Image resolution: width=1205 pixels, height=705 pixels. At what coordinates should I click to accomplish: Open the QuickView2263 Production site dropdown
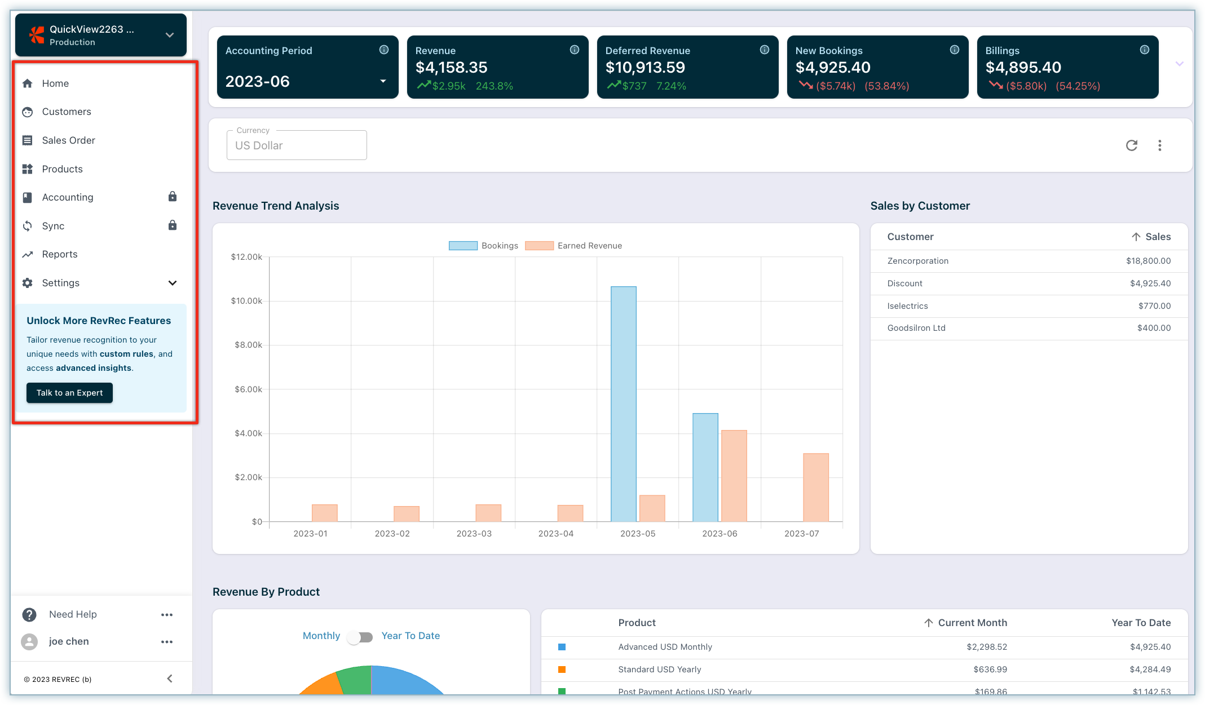[x=101, y=35]
